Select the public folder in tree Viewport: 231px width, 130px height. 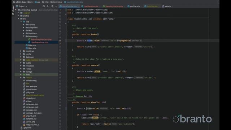pos(28,63)
